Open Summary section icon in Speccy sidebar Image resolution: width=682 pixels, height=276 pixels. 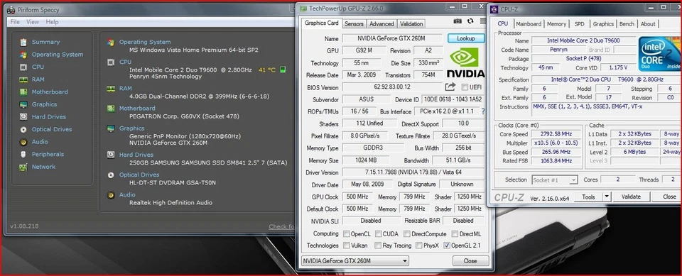23,42
